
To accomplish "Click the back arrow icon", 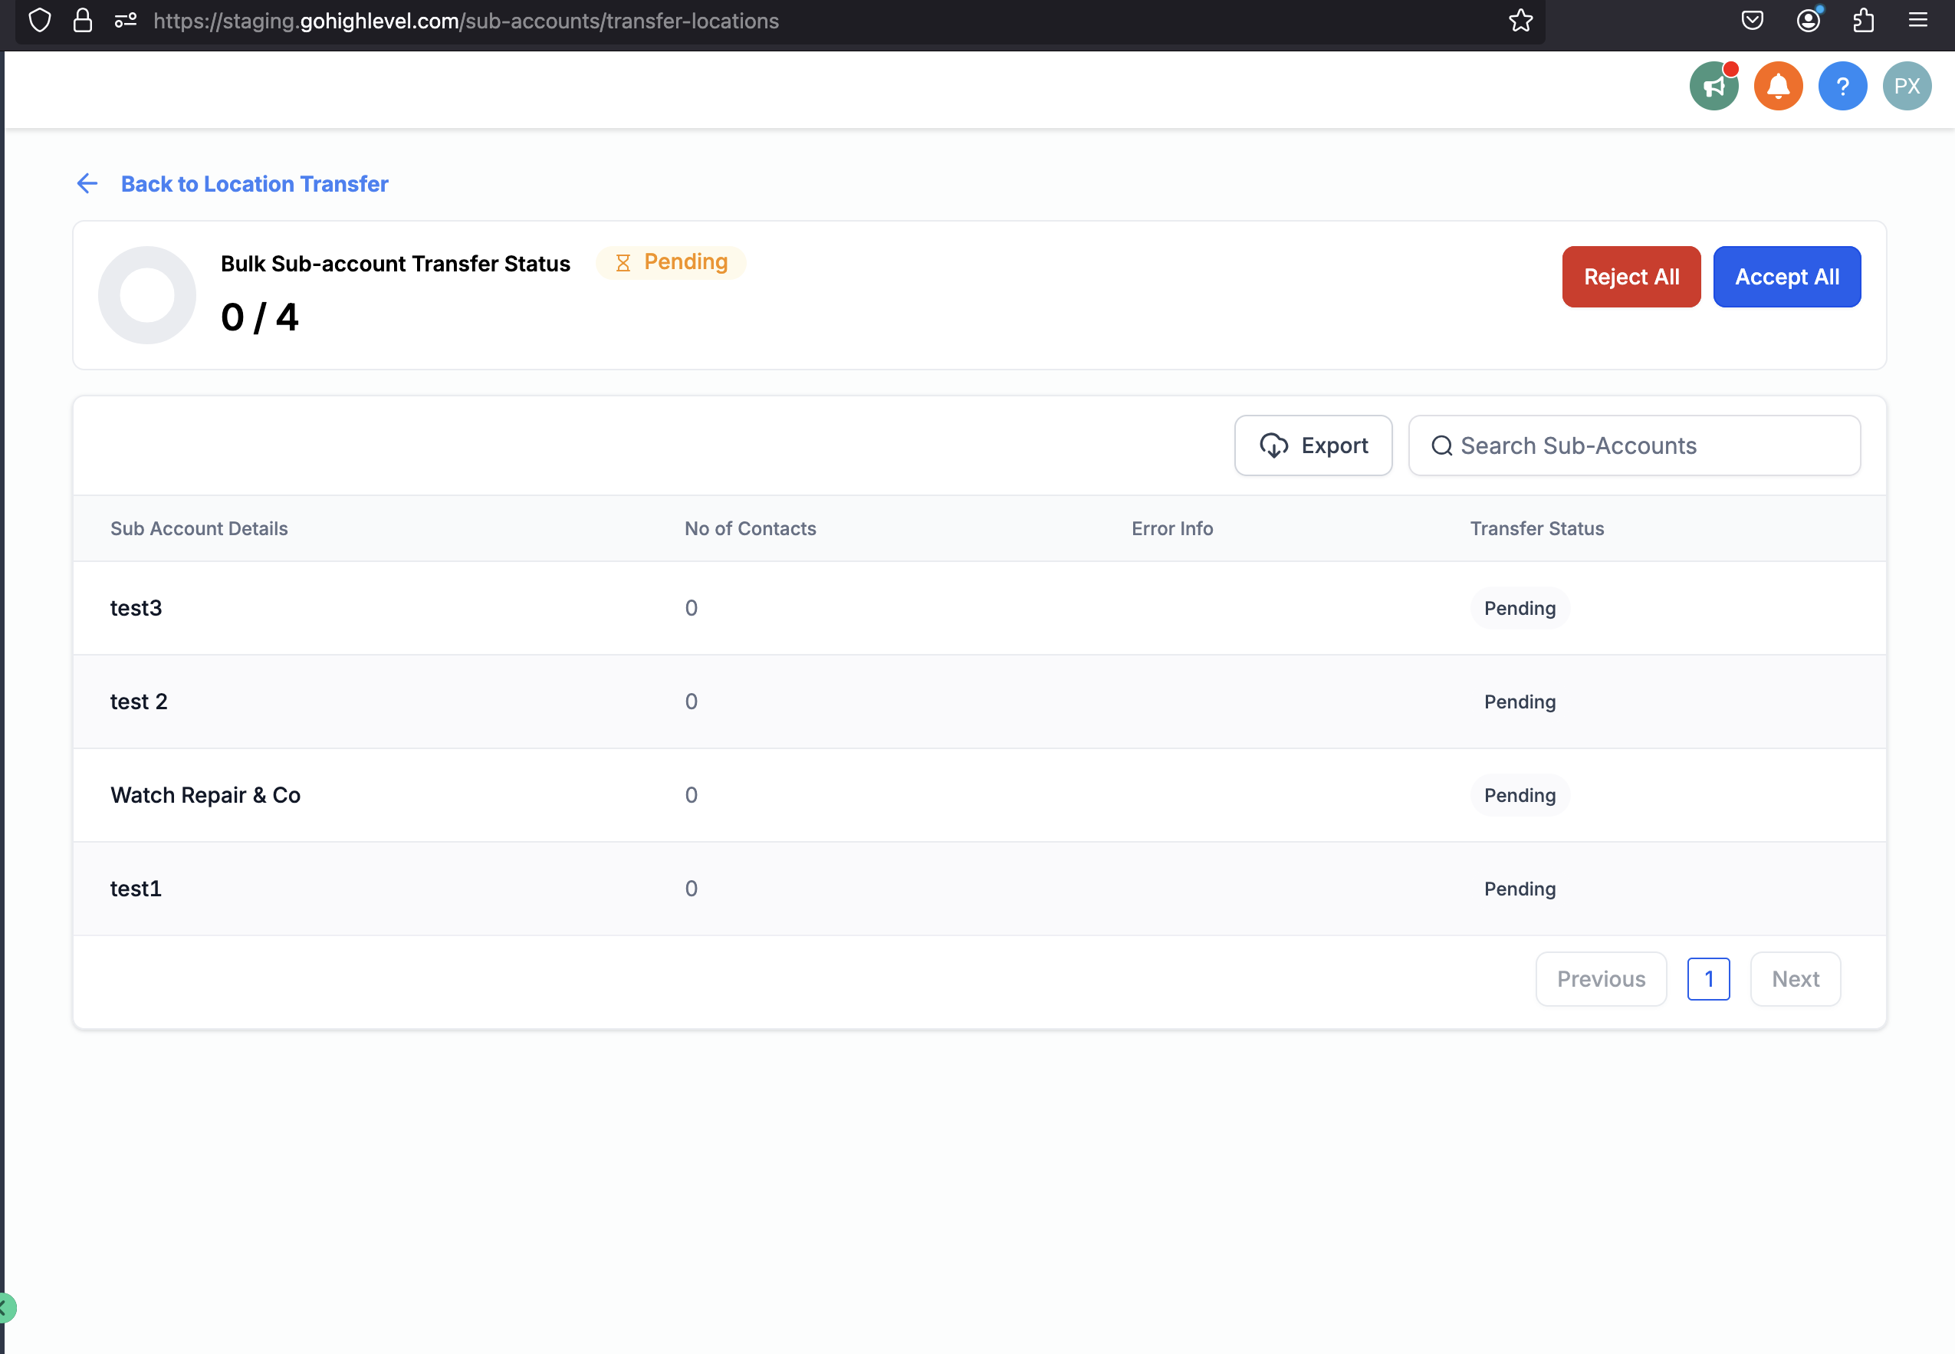I will [87, 183].
